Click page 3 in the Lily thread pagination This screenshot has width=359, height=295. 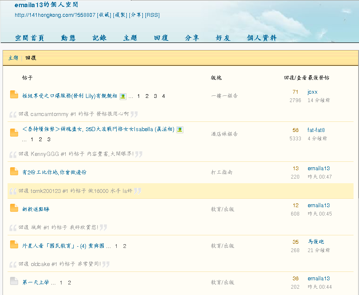point(155,96)
